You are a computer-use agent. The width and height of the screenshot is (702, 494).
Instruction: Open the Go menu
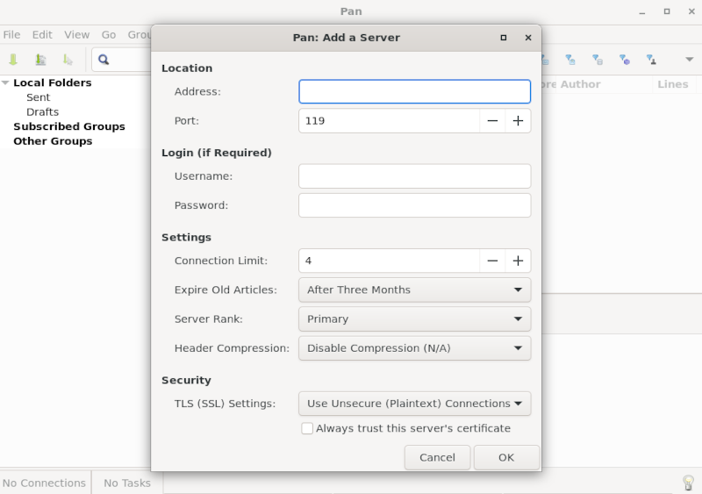click(x=108, y=34)
